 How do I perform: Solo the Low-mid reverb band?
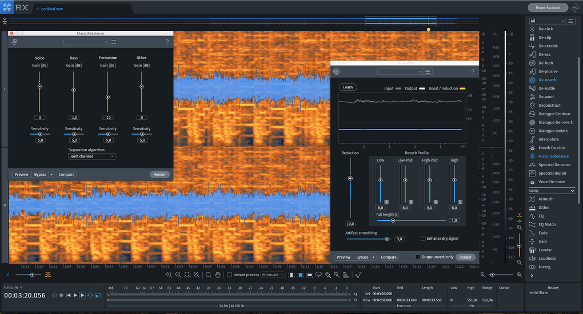(x=411, y=202)
